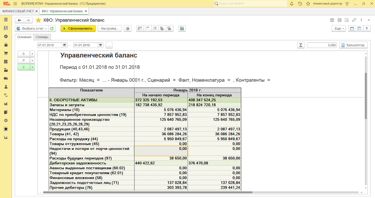Click the start date field 01.01.2018
This screenshot has height=198, width=375.
50,45
